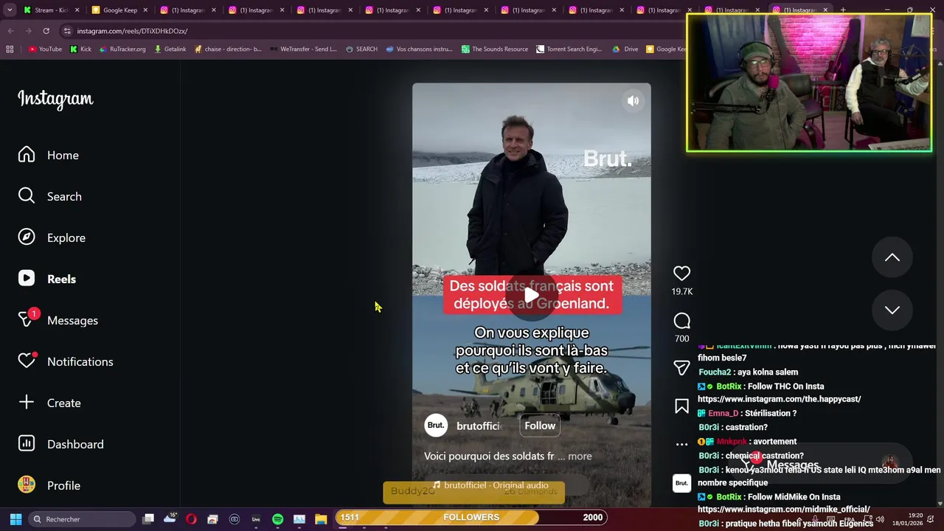Open Spotify from taskbar
This screenshot has width=944, height=531.
277,519
